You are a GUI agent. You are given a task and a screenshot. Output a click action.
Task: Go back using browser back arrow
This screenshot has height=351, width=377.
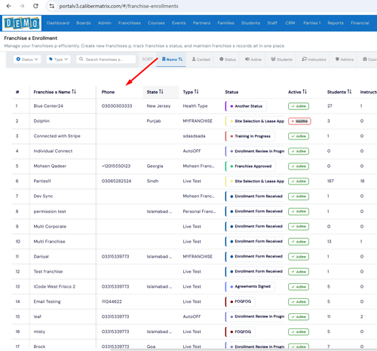click(9, 6)
